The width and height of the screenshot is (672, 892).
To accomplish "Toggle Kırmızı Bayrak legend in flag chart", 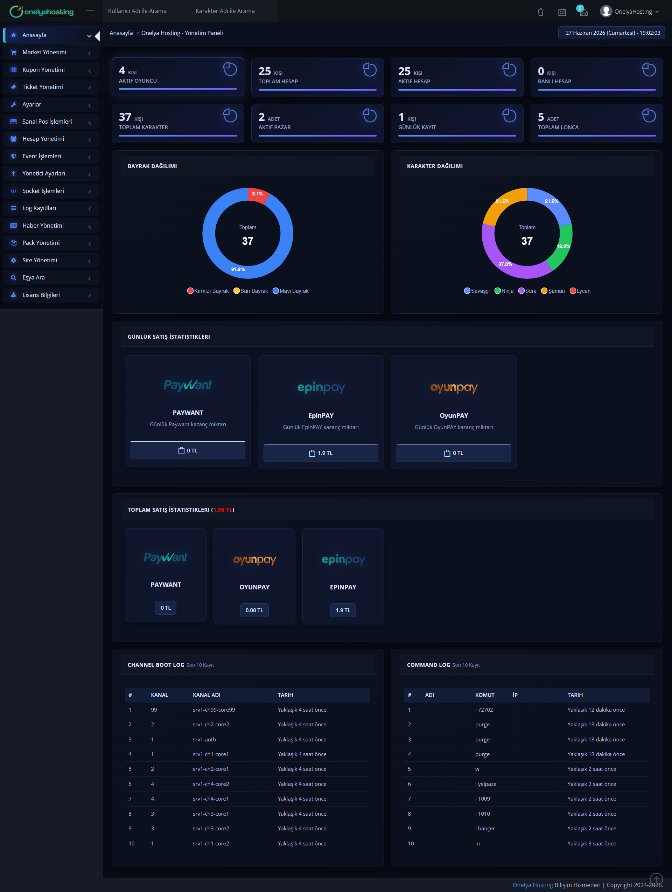I will pyautogui.click(x=208, y=291).
